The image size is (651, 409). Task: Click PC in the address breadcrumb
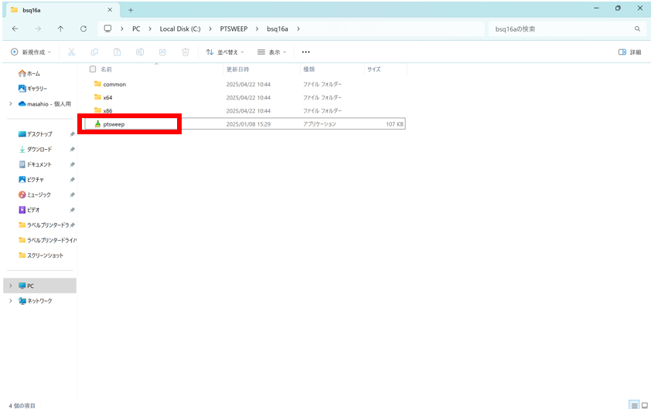[x=136, y=29]
